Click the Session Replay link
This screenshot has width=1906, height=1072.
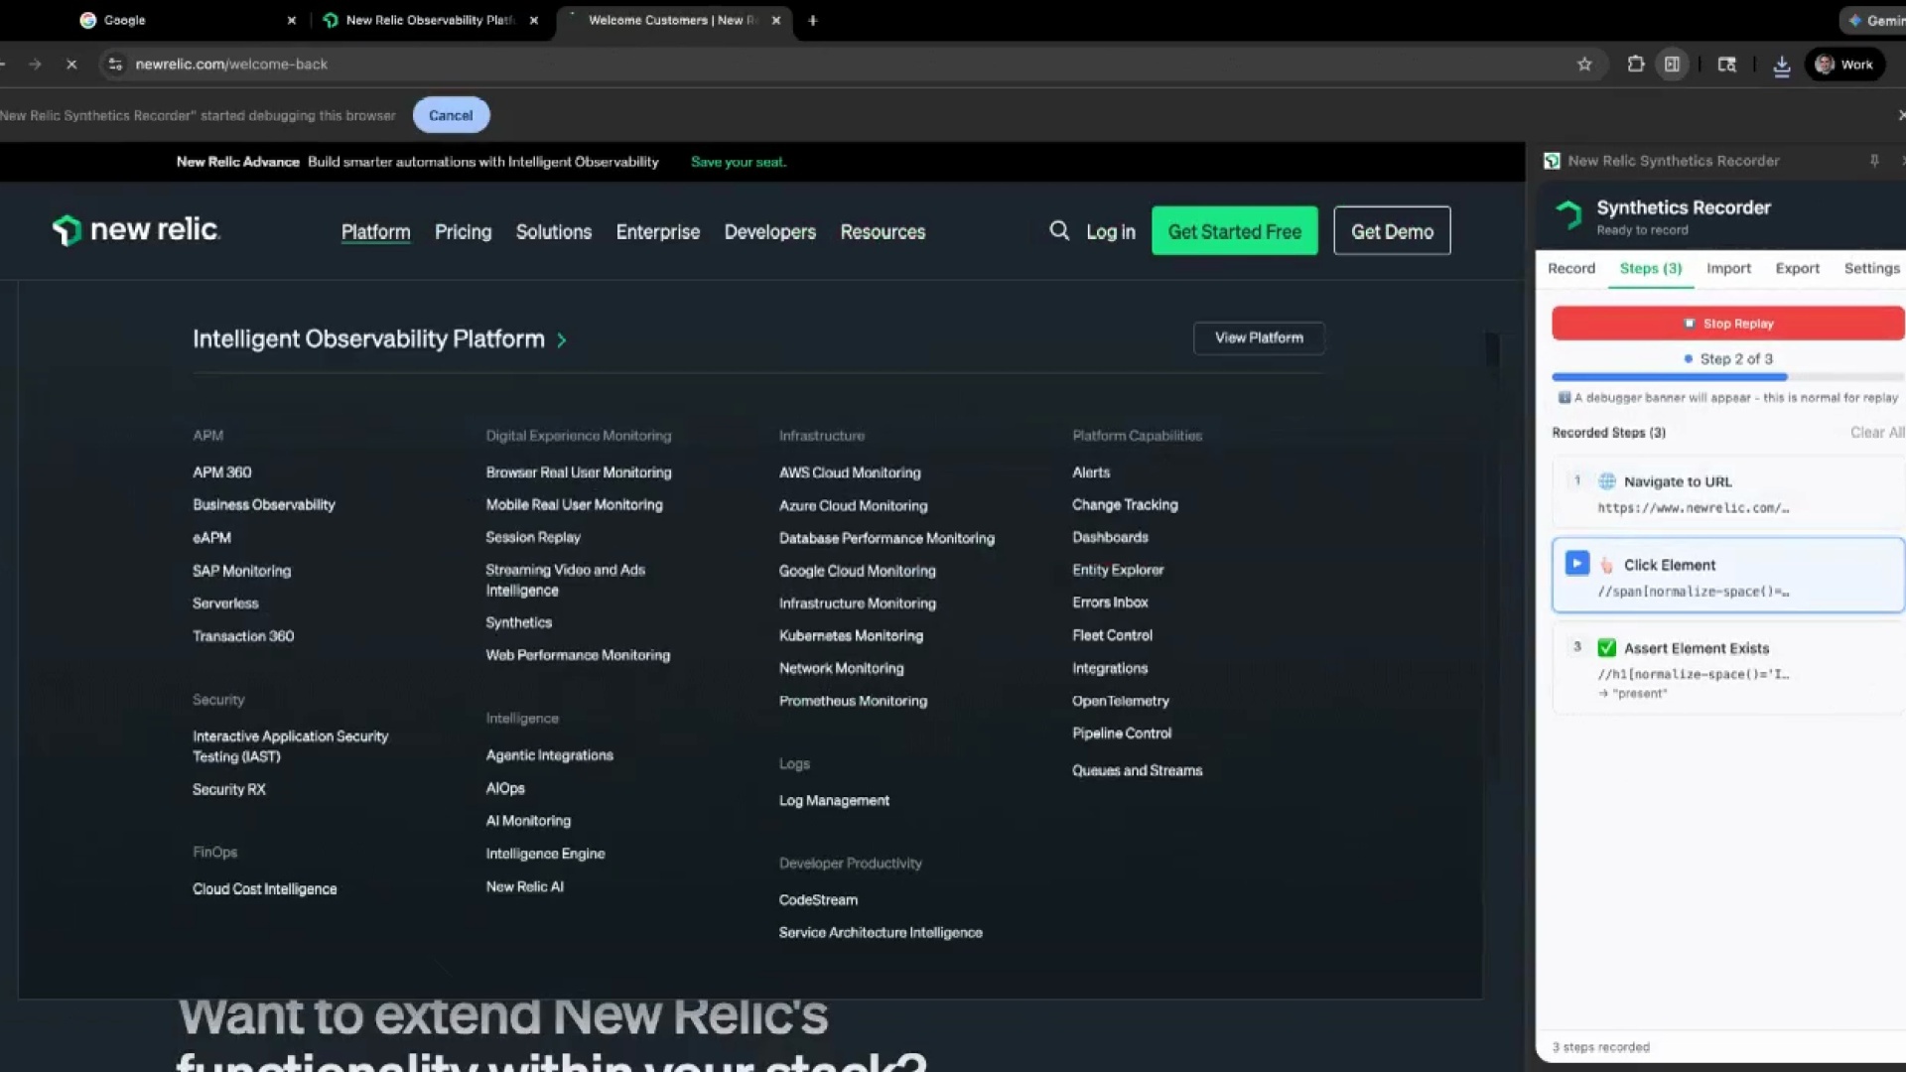533,537
